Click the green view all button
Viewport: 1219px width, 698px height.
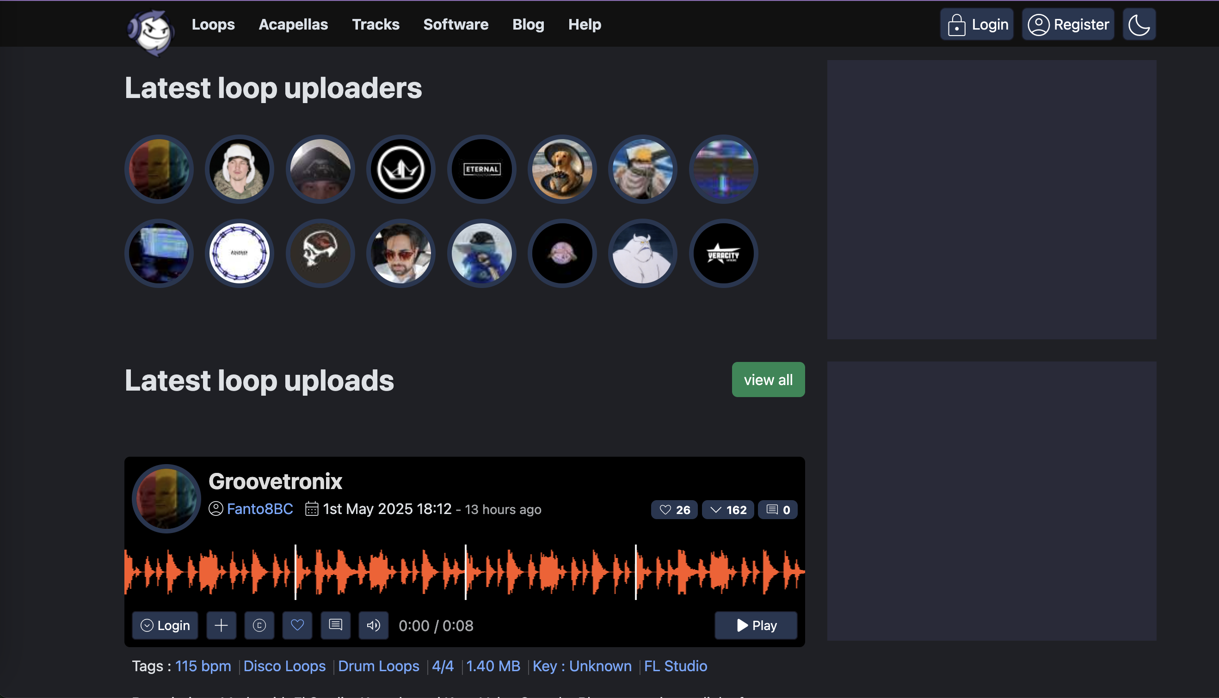(768, 380)
